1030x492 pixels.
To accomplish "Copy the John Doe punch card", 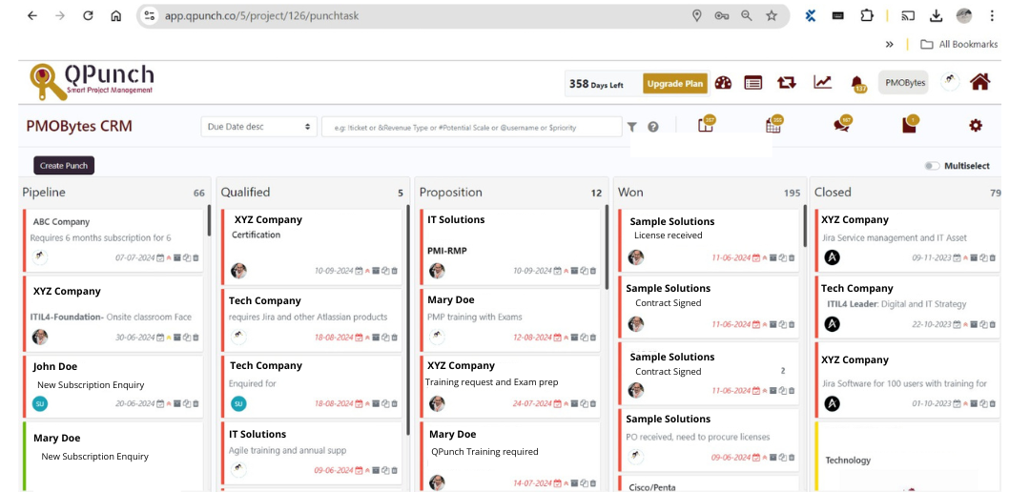I will click(x=187, y=403).
